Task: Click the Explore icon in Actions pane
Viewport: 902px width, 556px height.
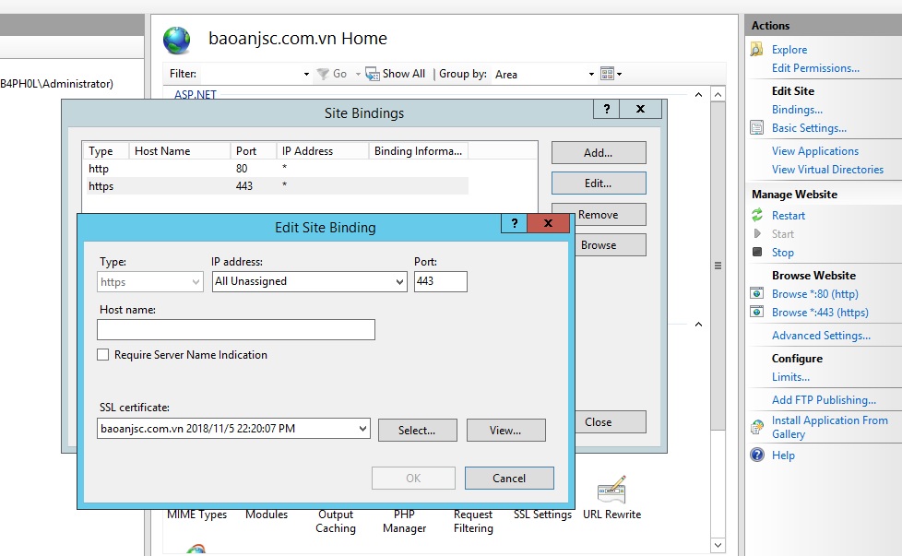Action: [757, 50]
